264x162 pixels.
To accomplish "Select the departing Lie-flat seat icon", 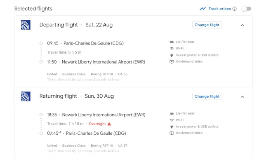I will [172, 42].
